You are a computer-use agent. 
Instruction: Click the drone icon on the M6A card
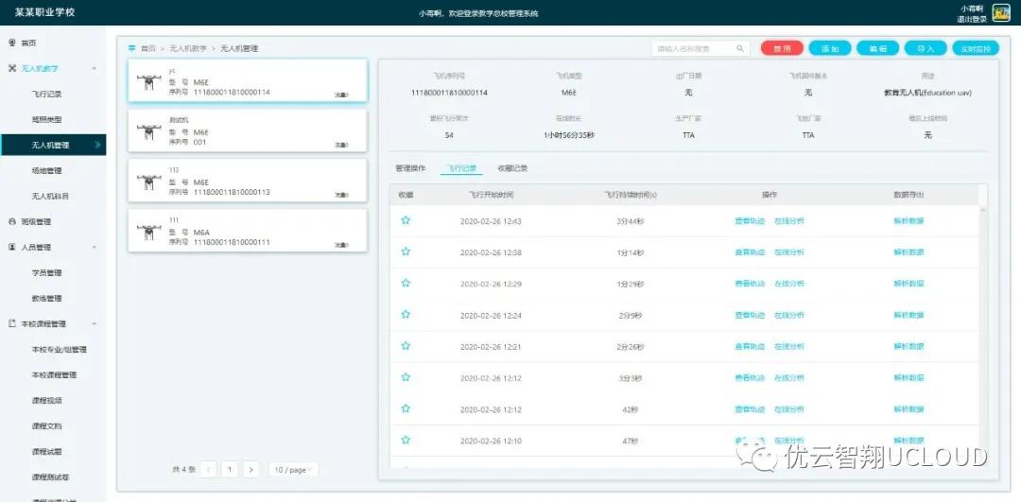[x=147, y=233]
